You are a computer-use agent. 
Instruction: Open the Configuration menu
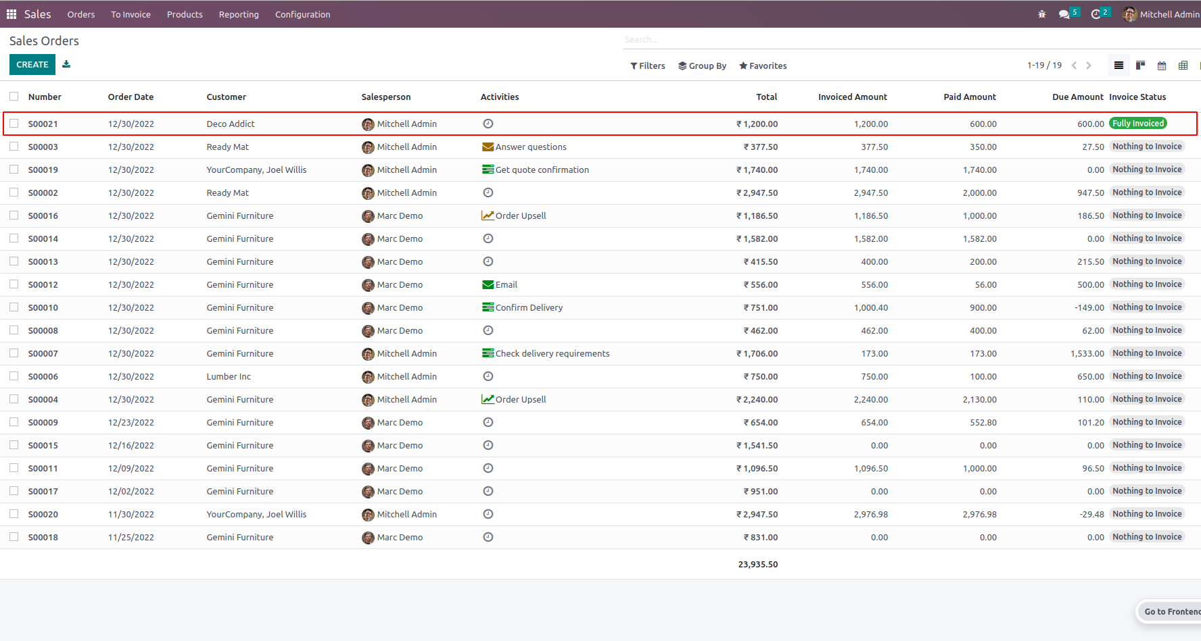tap(303, 14)
